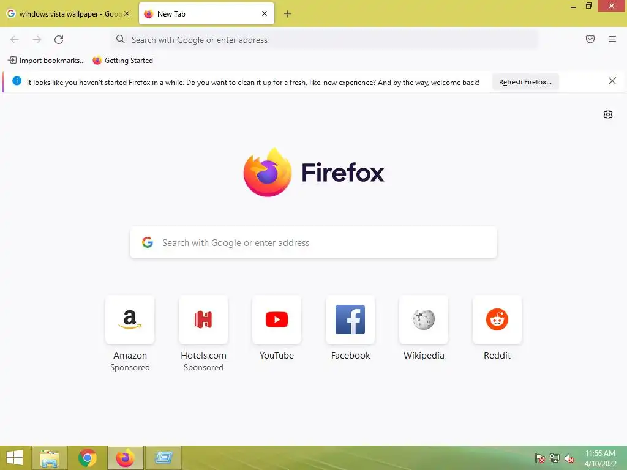
Task: Open Import bookmarks... toolbar item
Action: click(x=47, y=61)
